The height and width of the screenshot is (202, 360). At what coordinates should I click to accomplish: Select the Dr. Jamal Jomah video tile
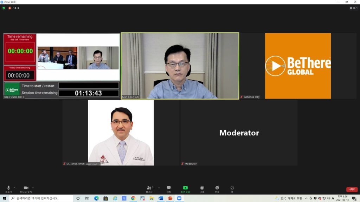click(121, 133)
